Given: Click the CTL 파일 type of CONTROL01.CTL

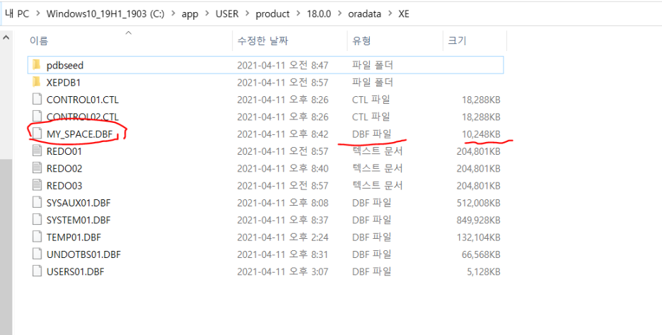Looking at the screenshot, I should point(371,100).
